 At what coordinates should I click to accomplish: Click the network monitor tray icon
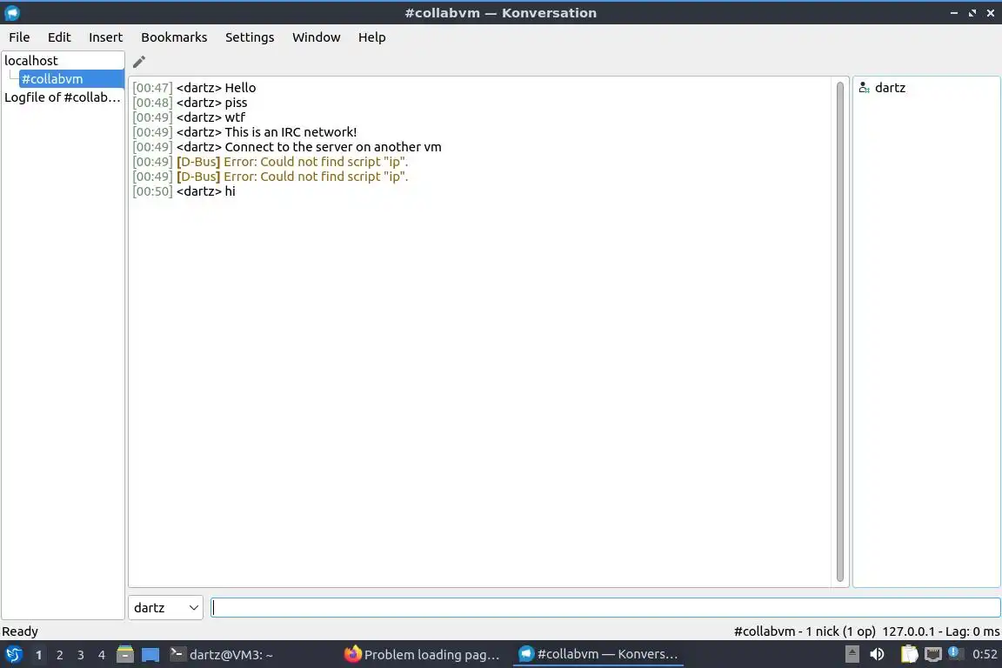(x=933, y=655)
